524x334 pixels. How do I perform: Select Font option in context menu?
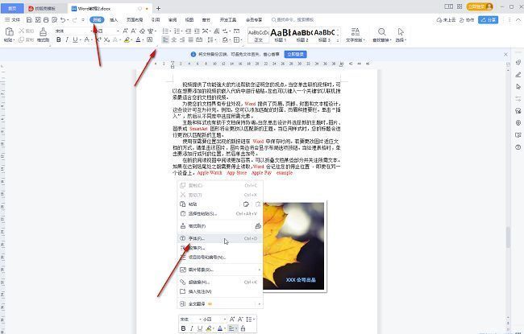[x=220, y=238]
